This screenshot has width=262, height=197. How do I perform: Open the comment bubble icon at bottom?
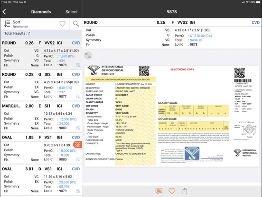tap(159, 191)
